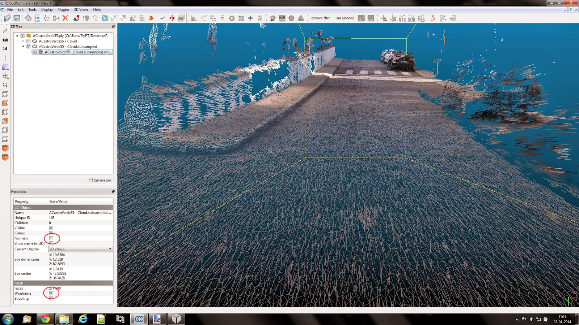Expand the ACastroVerde55 - Cloud node
This screenshot has height=325, width=579.
[23, 41]
